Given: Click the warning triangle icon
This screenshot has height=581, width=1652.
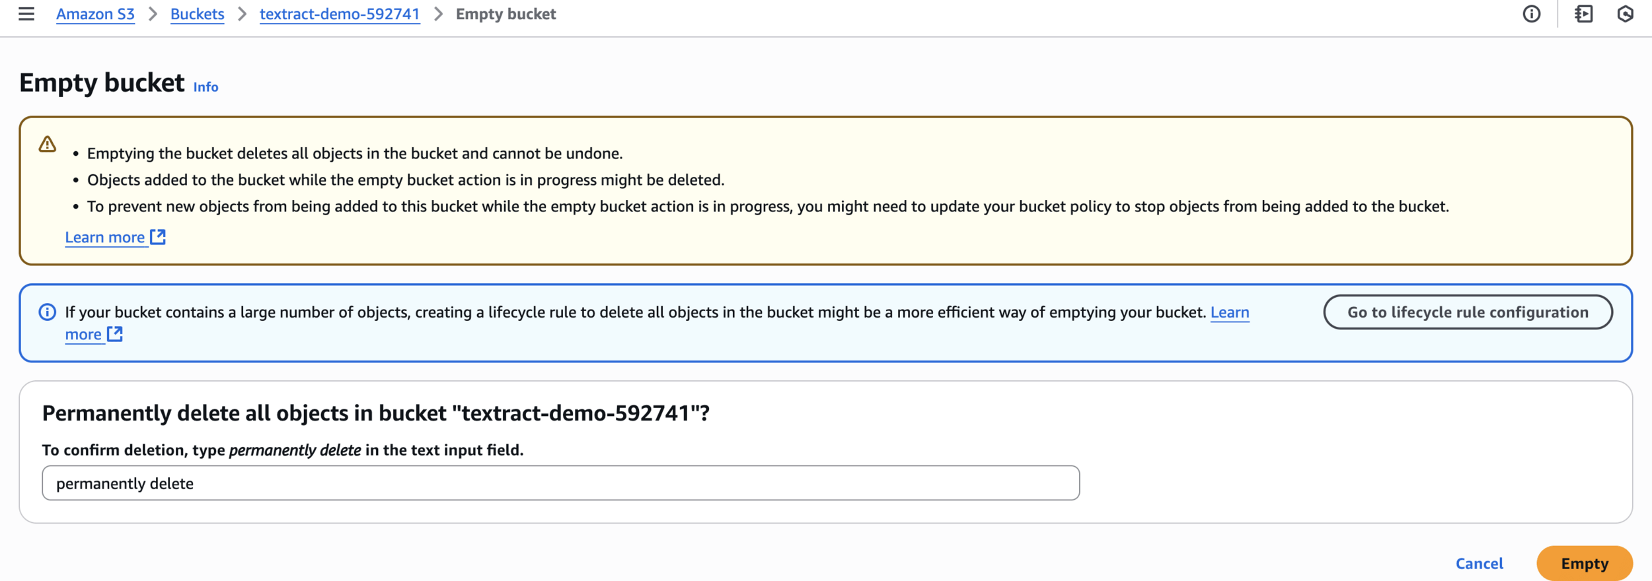Looking at the screenshot, I should (48, 144).
